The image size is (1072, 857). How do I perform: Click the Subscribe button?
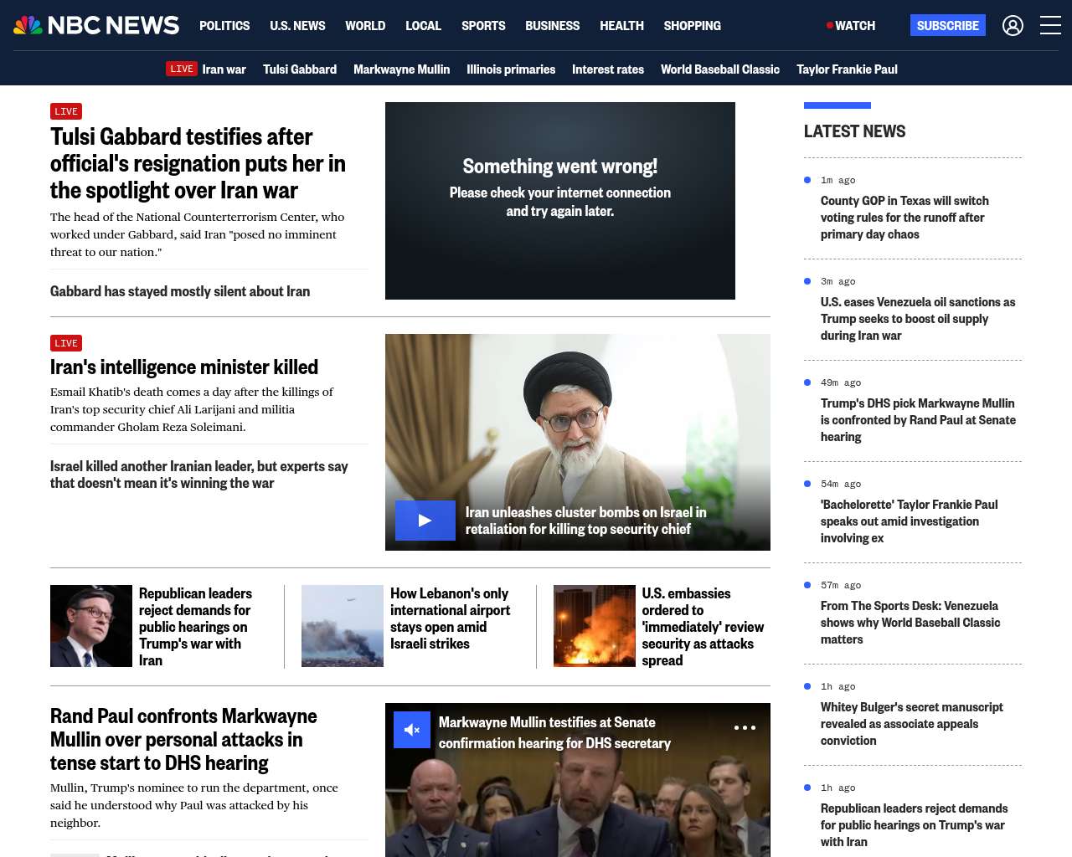click(948, 26)
